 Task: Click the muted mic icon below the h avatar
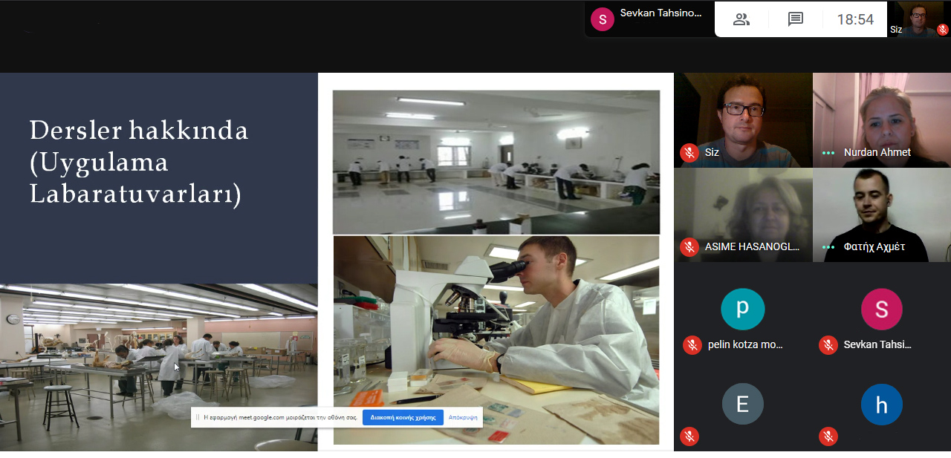[828, 436]
